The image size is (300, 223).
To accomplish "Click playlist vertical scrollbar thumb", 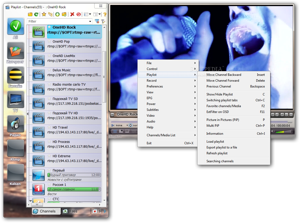I will tap(104, 77).
